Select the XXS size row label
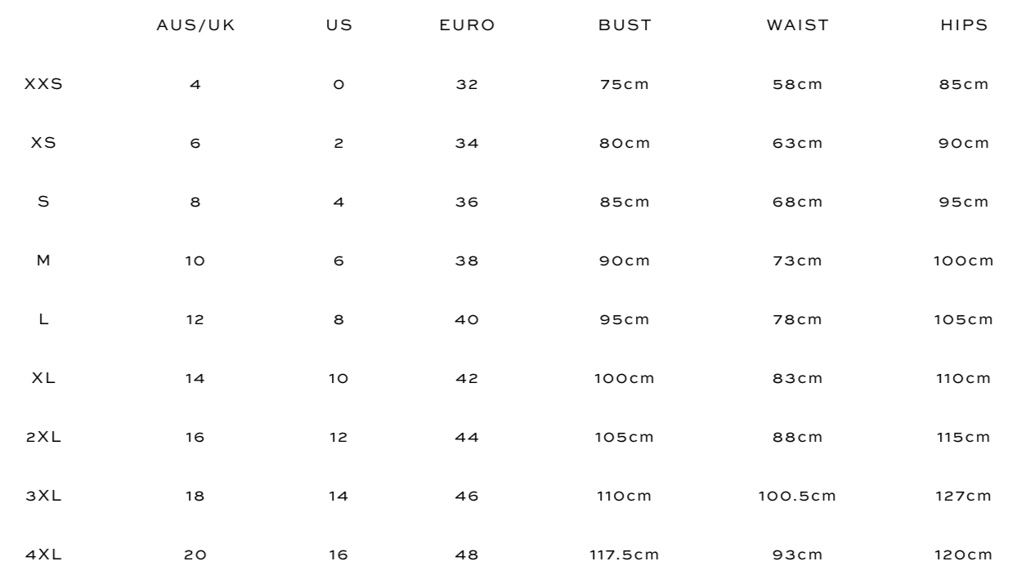1030x588 pixels. click(x=44, y=84)
